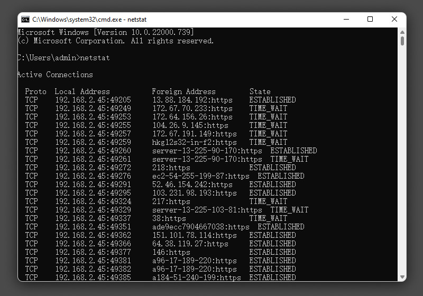
Task: Click foreign address 52.46.154.242:https
Action: (192, 184)
